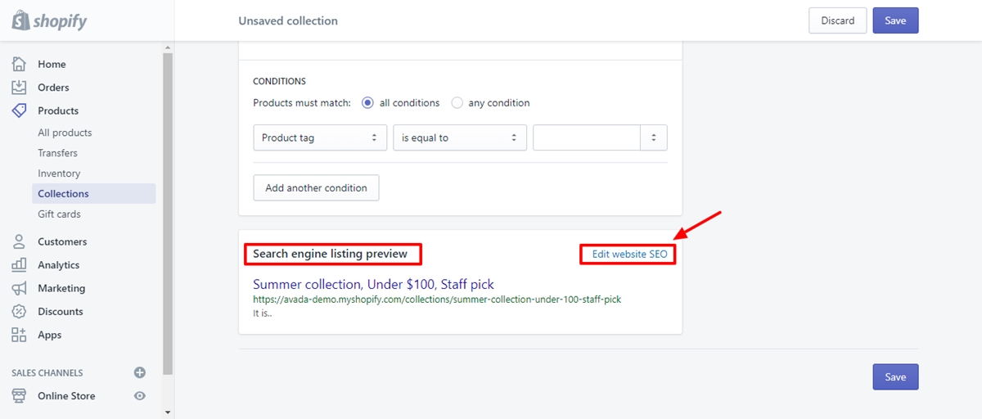Open Home via house icon
This screenshot has width=982, height=419.
[x=19, y=64]
